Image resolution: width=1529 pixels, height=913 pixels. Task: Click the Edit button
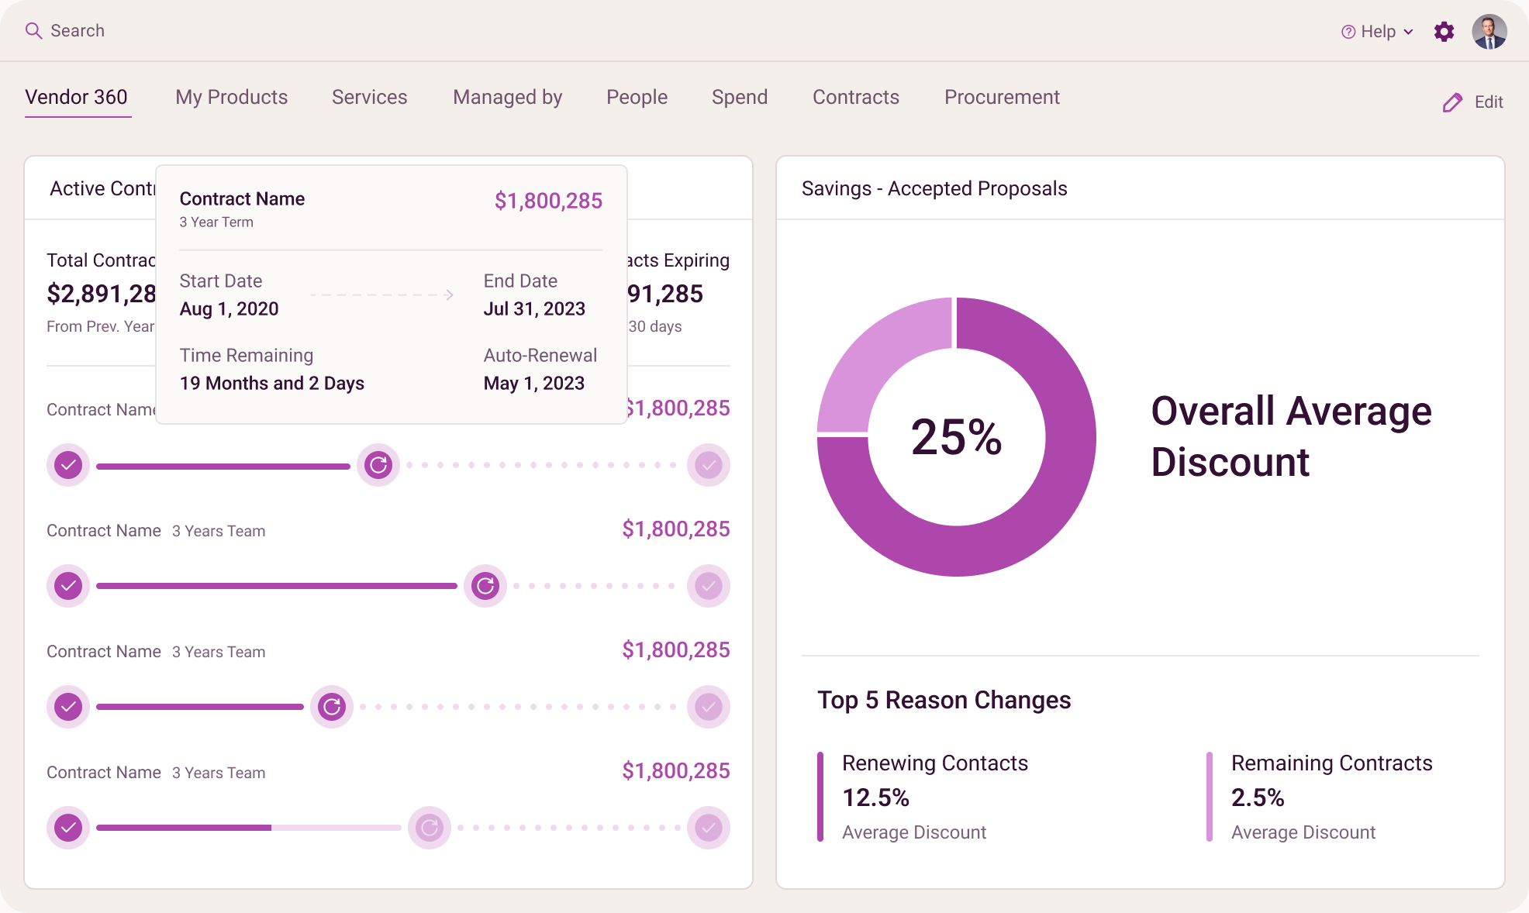[1472, 102]
